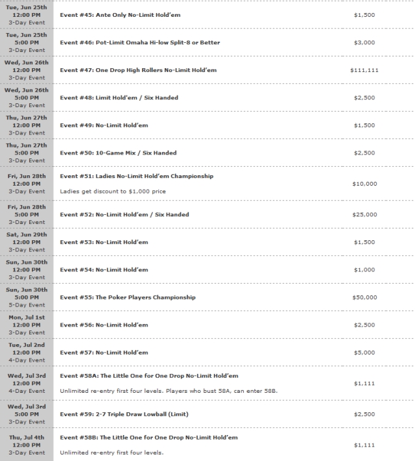Image resolution: width=415 pixels, height=461 pixels.
Task: Select Event #52 No-Limit Hold'em Six Handed
Action: 124,215
